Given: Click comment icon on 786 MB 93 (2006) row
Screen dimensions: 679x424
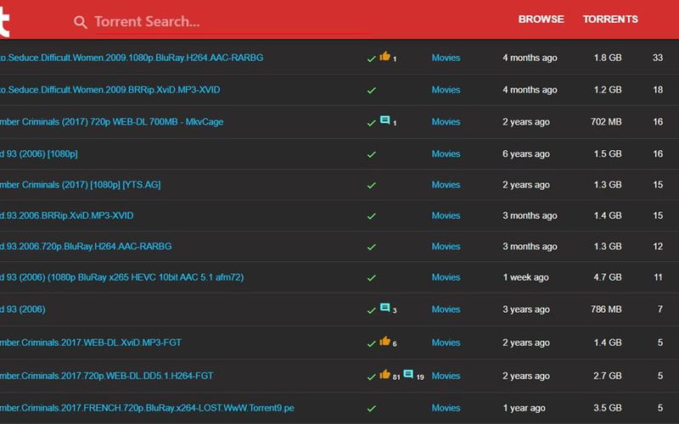Looking at the screenshot, I should (385, 307).
